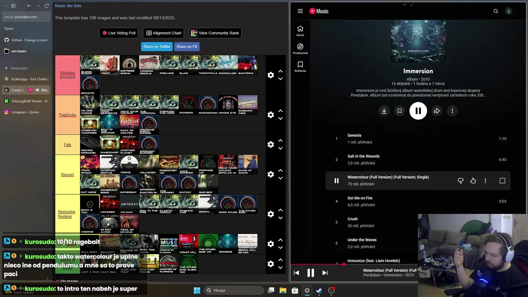The image size is (528, 297).
Task: Move Neurazí tier down
Action: click(280, 178)
